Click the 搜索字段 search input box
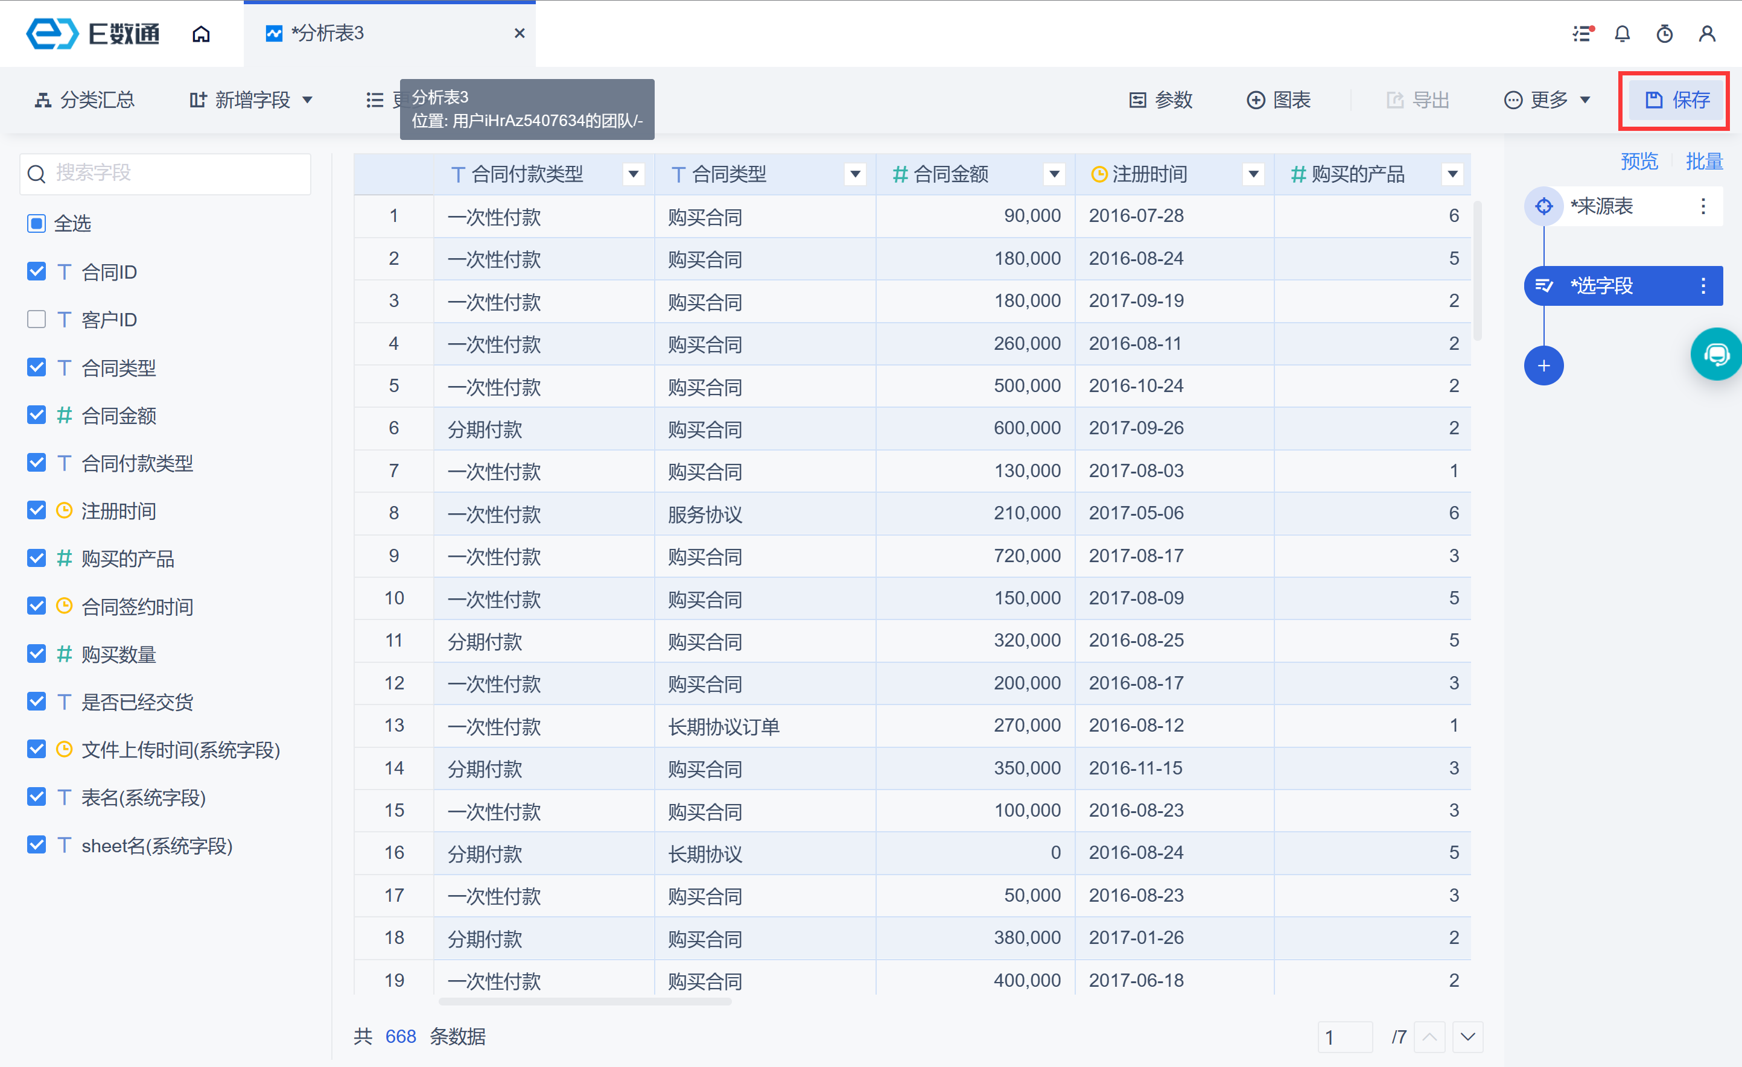 point(165,173)
